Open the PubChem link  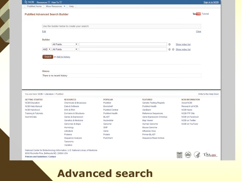pyautogui.click(x=108, y=138)
